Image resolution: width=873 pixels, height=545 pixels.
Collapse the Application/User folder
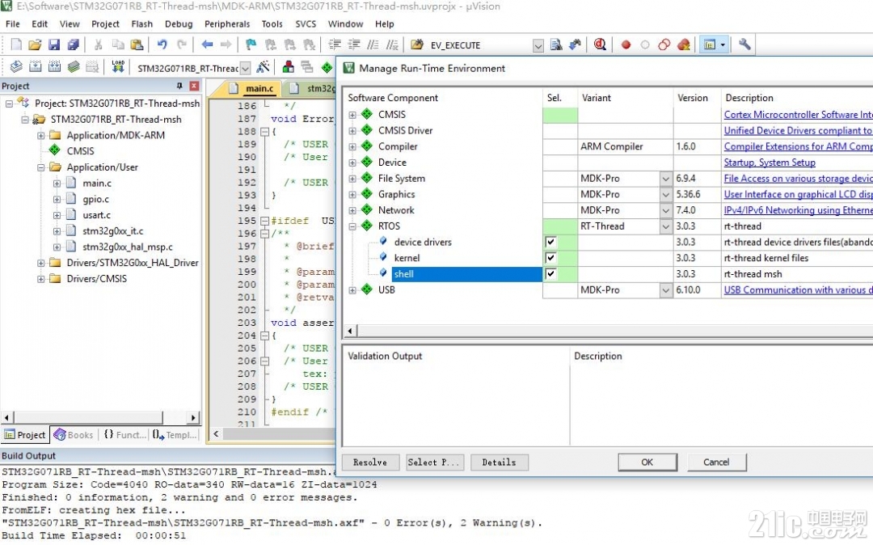click(x=41, y=167)
